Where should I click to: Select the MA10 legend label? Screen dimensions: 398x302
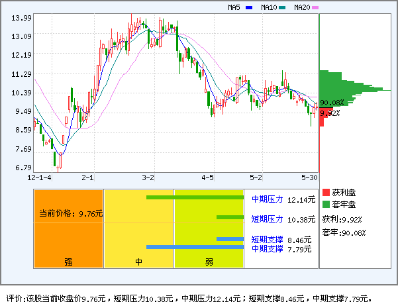(x=269, y=7)
